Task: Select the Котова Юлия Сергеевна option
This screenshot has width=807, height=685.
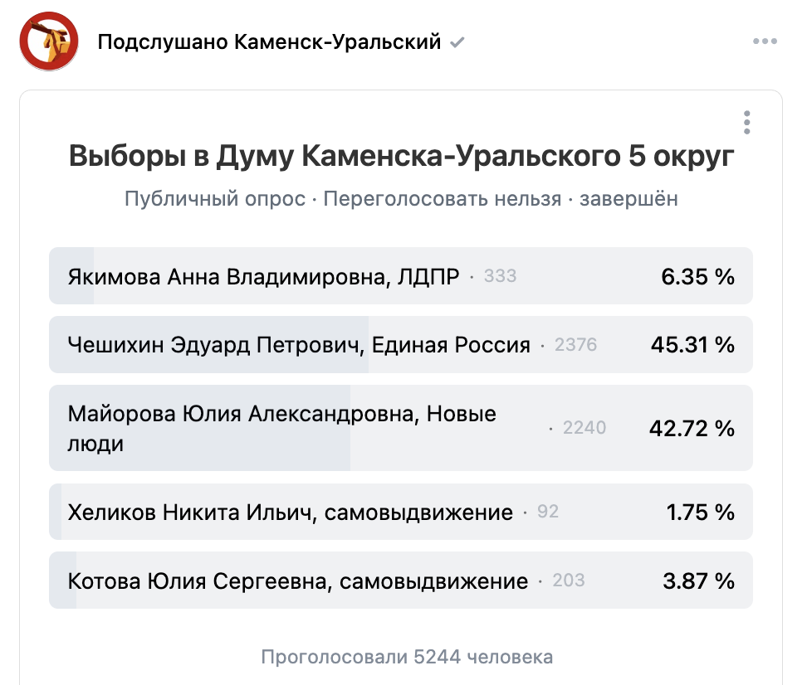Action: pos(401,580)
